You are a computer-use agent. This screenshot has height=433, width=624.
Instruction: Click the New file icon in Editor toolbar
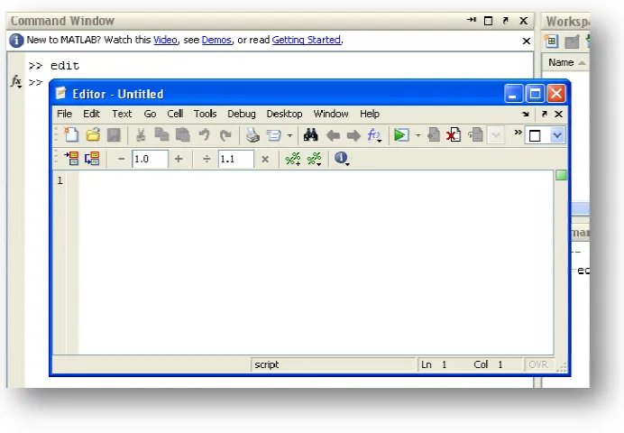click(x=71, y=135)
